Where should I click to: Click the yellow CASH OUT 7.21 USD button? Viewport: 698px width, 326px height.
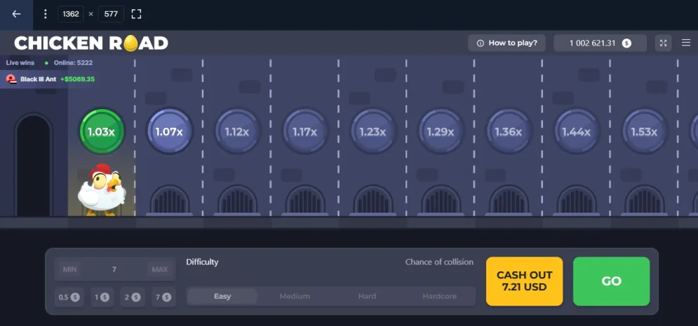(525, 281)
